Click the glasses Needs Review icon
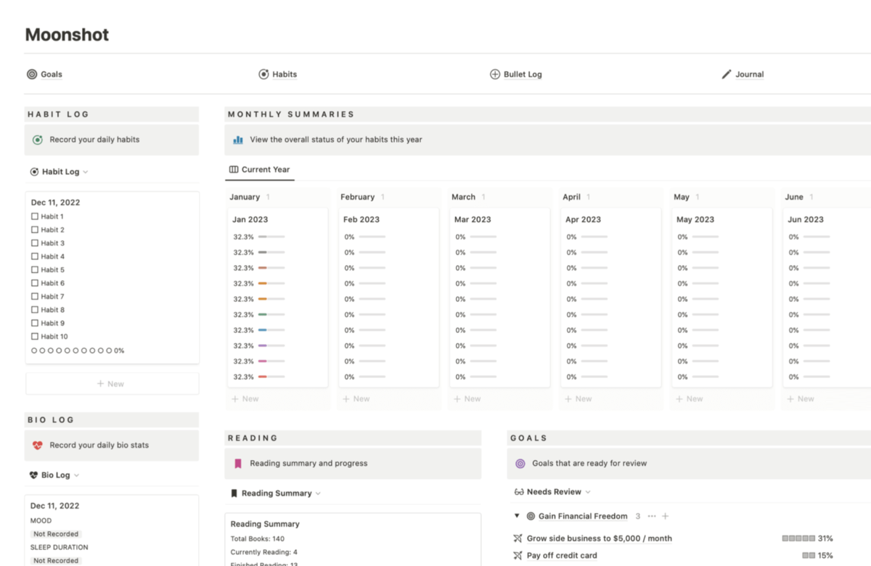The image size is (871, 566). click(x=519, y=492)
